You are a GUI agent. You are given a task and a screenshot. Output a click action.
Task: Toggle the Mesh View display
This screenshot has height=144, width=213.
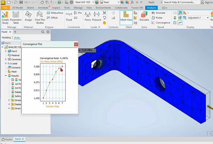(x=126, y=17)
